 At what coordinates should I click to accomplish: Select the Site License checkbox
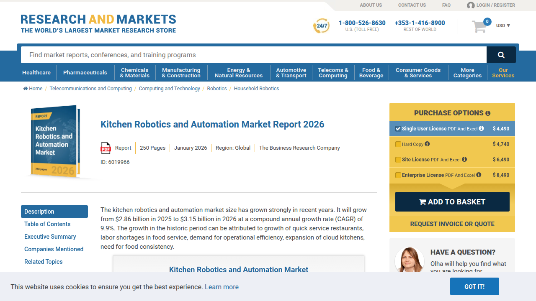pos(398,160)
